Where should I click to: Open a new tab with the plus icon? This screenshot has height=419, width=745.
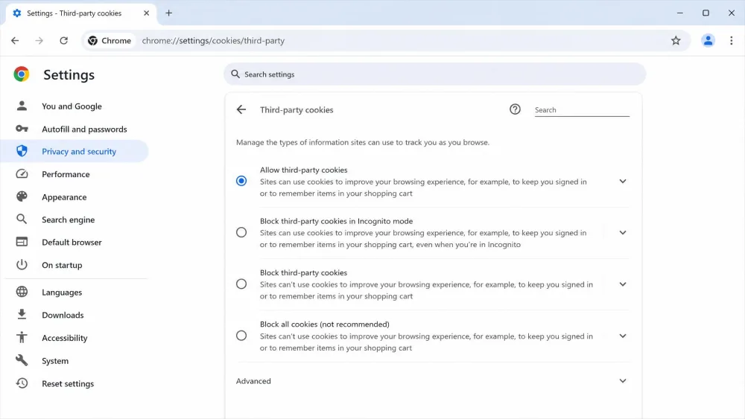pos(168,13)
